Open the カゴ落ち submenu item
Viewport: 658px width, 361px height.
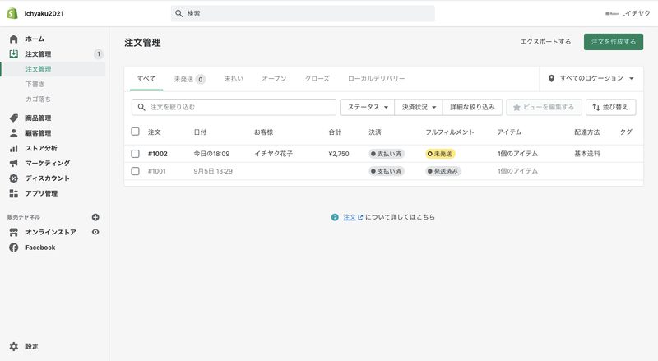tap(38, 99)
